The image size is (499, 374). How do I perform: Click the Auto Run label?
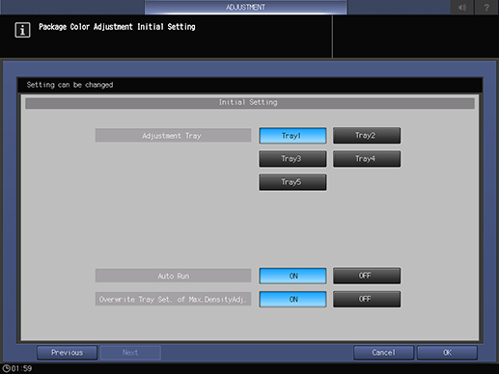(173, 276)
